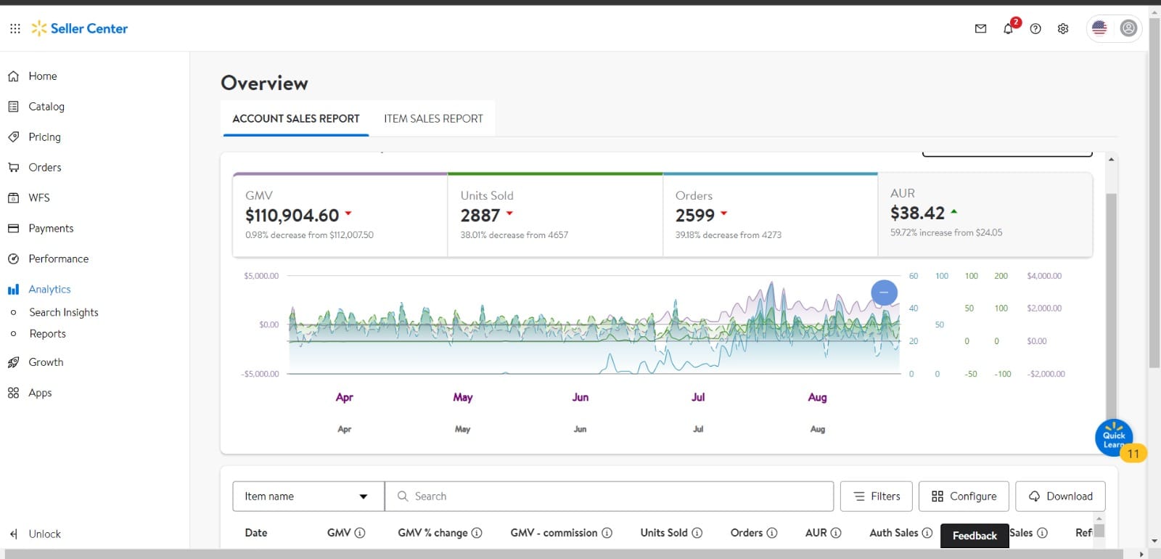Click the US flag locale icon
This screenshot has width=1161, height=559.
click(x=1099, y=28)
